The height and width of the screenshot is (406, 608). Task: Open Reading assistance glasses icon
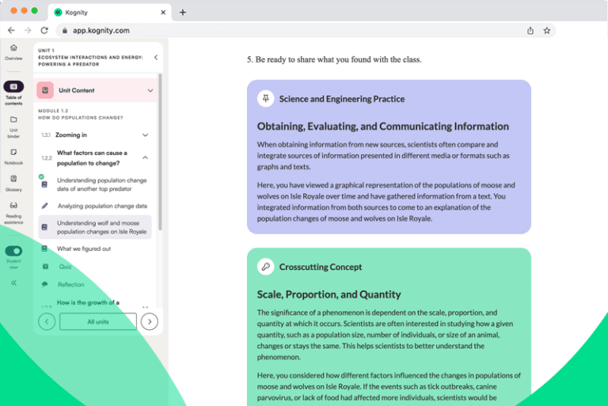pyautogui.click(x=13, y=207)
